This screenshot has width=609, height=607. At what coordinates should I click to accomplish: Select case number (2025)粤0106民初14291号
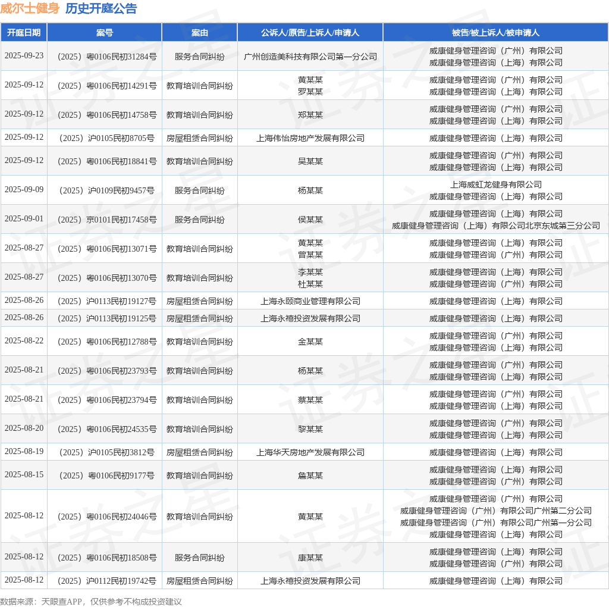(x=107, y=86)
